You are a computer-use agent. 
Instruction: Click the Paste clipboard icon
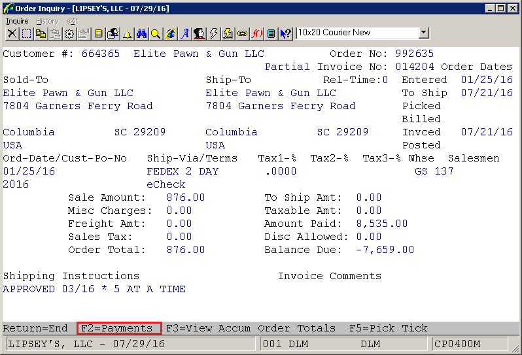click(55, 33)
